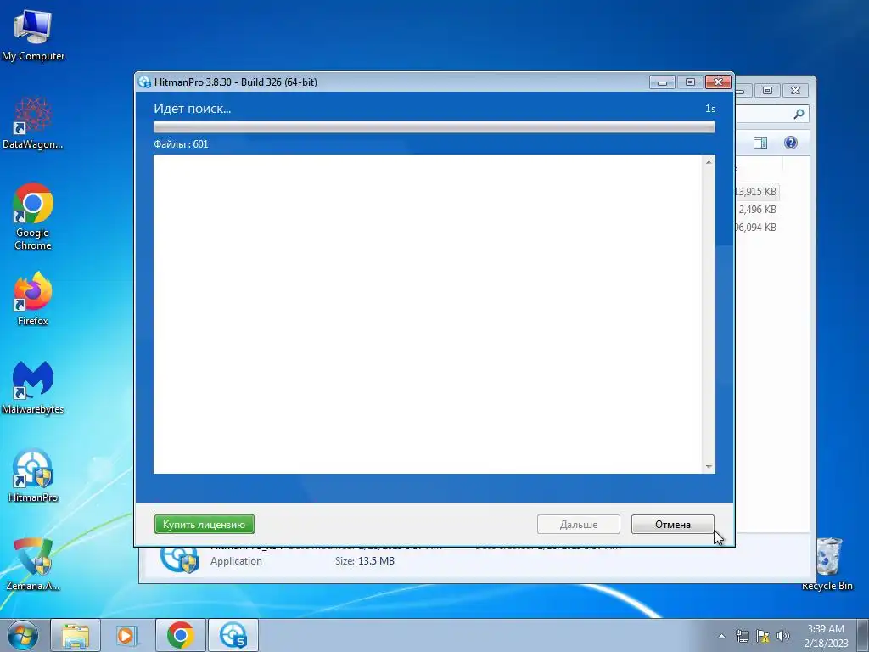Viewport: 869px width, 652px height.
Task: Open Windows Media Player taskbar icon
Action: (127, 635)
